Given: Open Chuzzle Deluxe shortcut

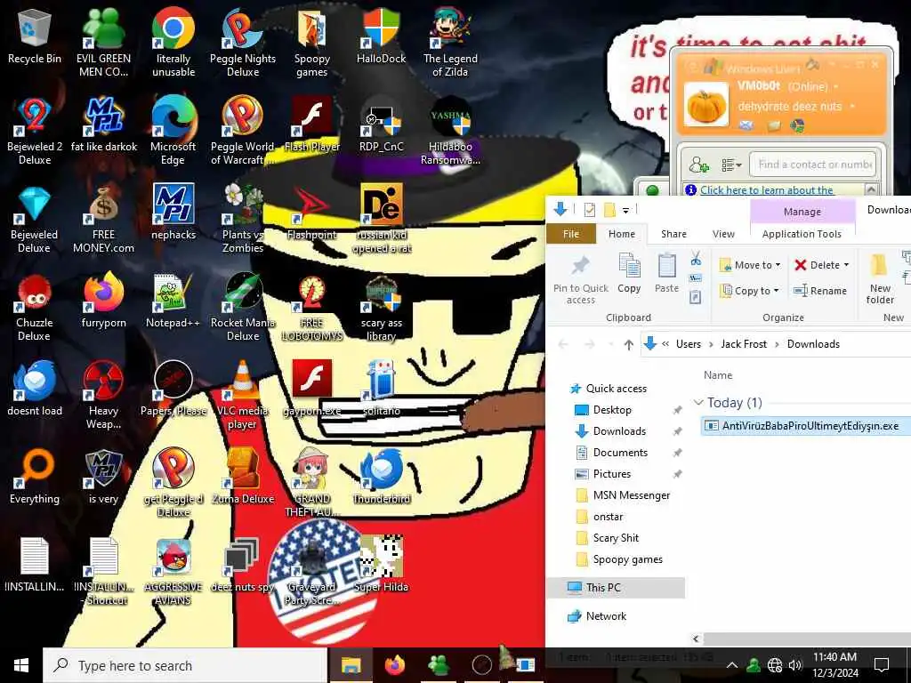Looking at the screenshot, I should coord(35,308).
